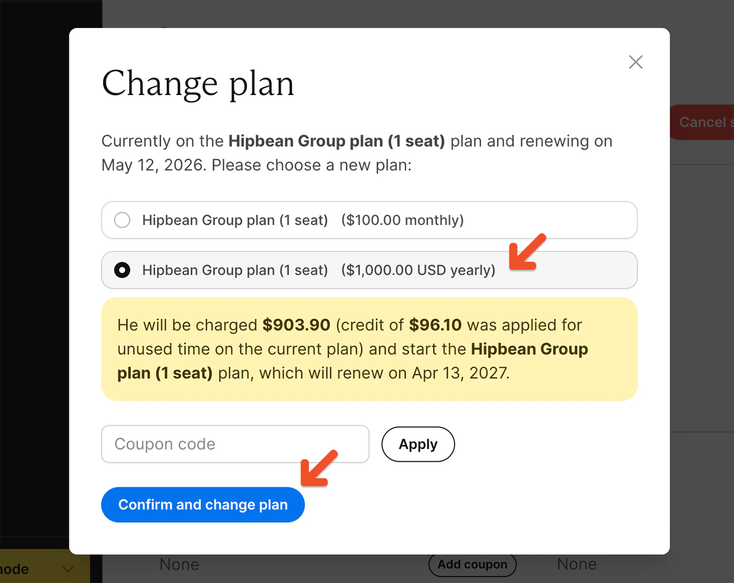This screenshot has height=583, width=734.
Task: Expand the chevron beside the yellow mode label
Action: point(69,568)
